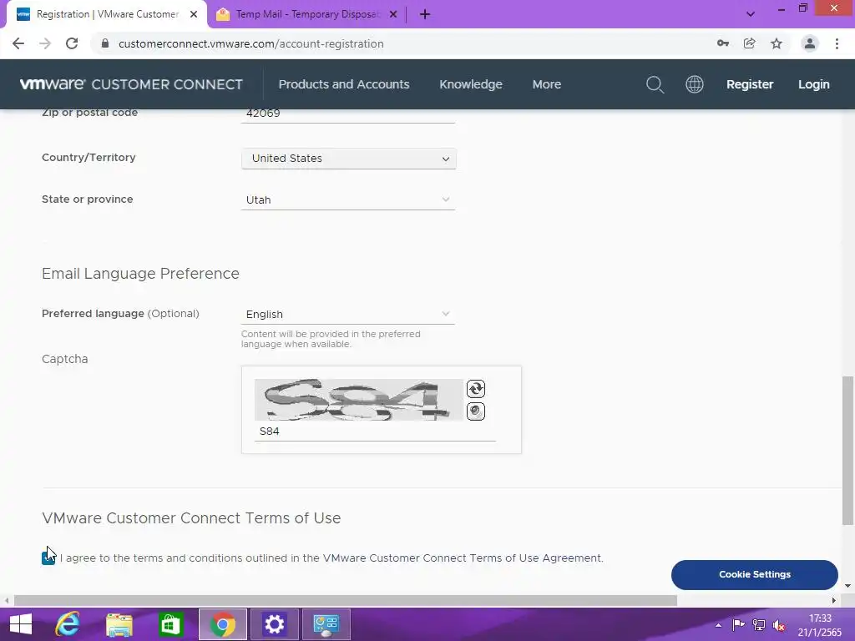Show hidden system tray icons

[718, 625]
